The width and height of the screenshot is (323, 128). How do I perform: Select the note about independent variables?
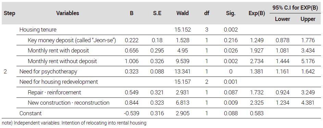(x=74, y=123)
